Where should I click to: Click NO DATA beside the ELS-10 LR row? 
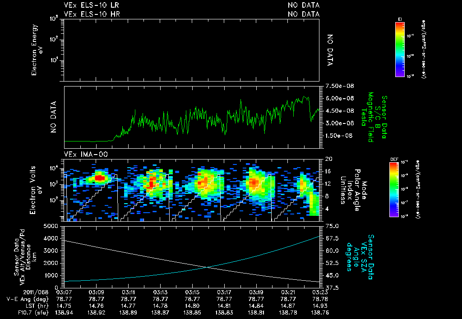click(304, 5)
